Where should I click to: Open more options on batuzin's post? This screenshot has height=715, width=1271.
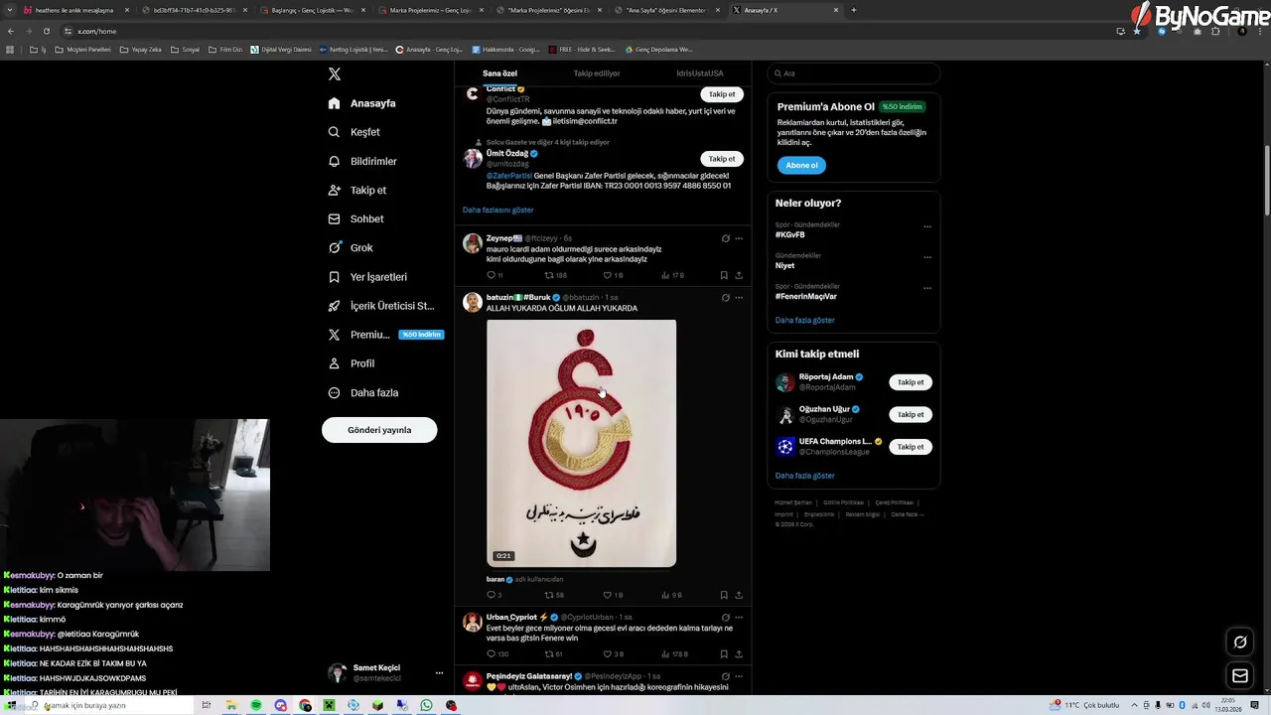click(x=739, y=297)
